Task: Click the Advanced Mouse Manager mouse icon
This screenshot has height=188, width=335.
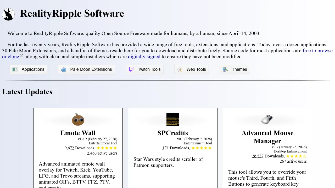Action: (267, 120)
